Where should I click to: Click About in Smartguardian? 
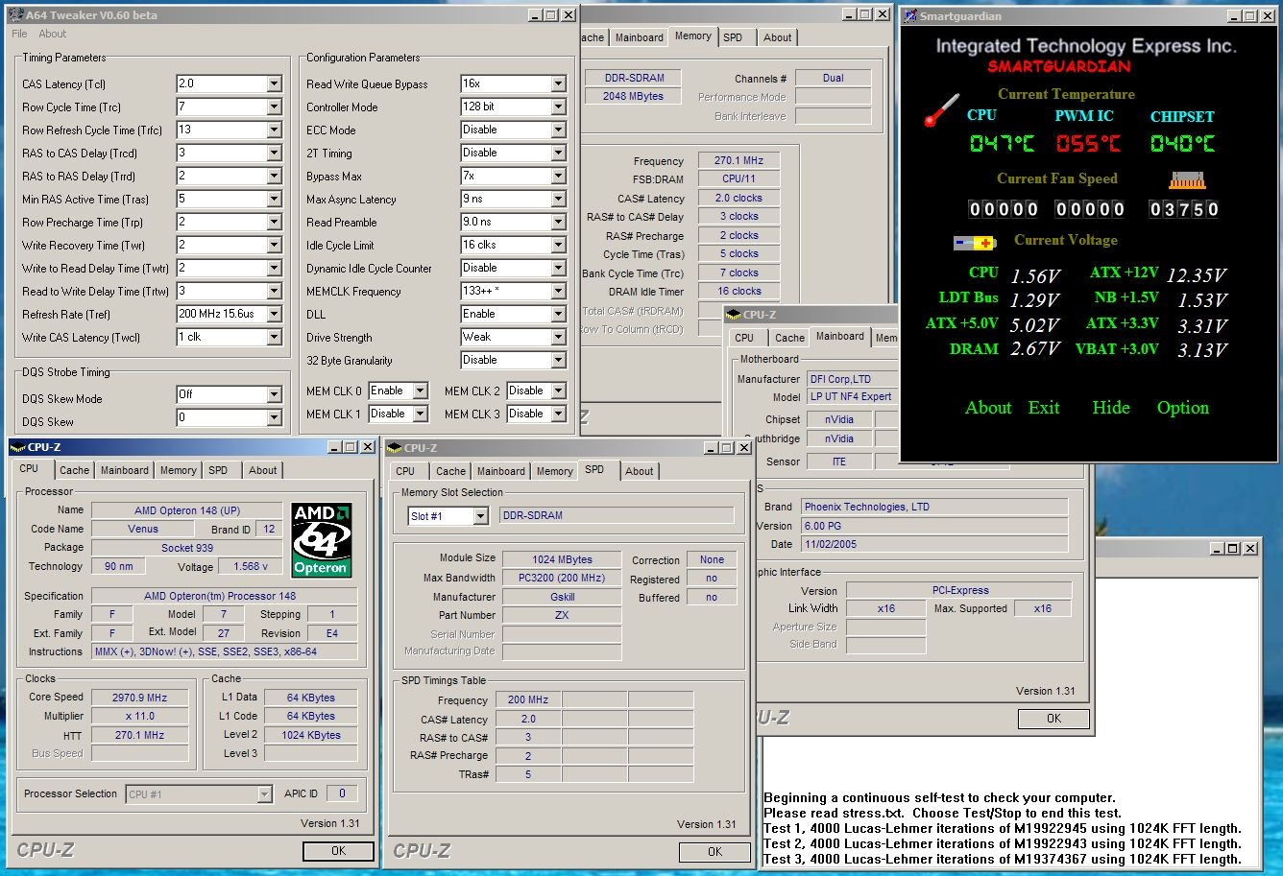tap(988, 408)
